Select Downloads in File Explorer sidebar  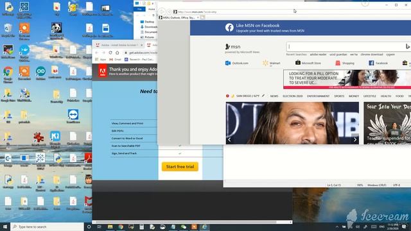point(148,27)
